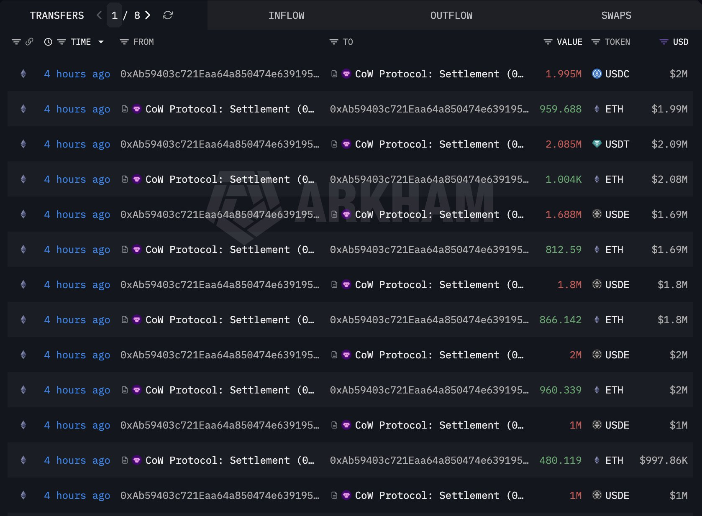The width and height of the screenshot is (702, 516).
Task: Click Ethereum chain icon in first row
Action: click(x=23, y=74)
